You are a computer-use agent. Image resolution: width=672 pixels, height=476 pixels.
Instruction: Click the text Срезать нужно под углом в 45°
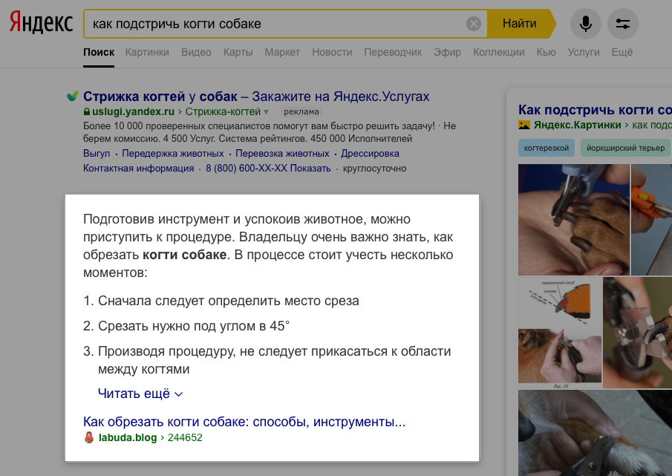pos(194,326)
